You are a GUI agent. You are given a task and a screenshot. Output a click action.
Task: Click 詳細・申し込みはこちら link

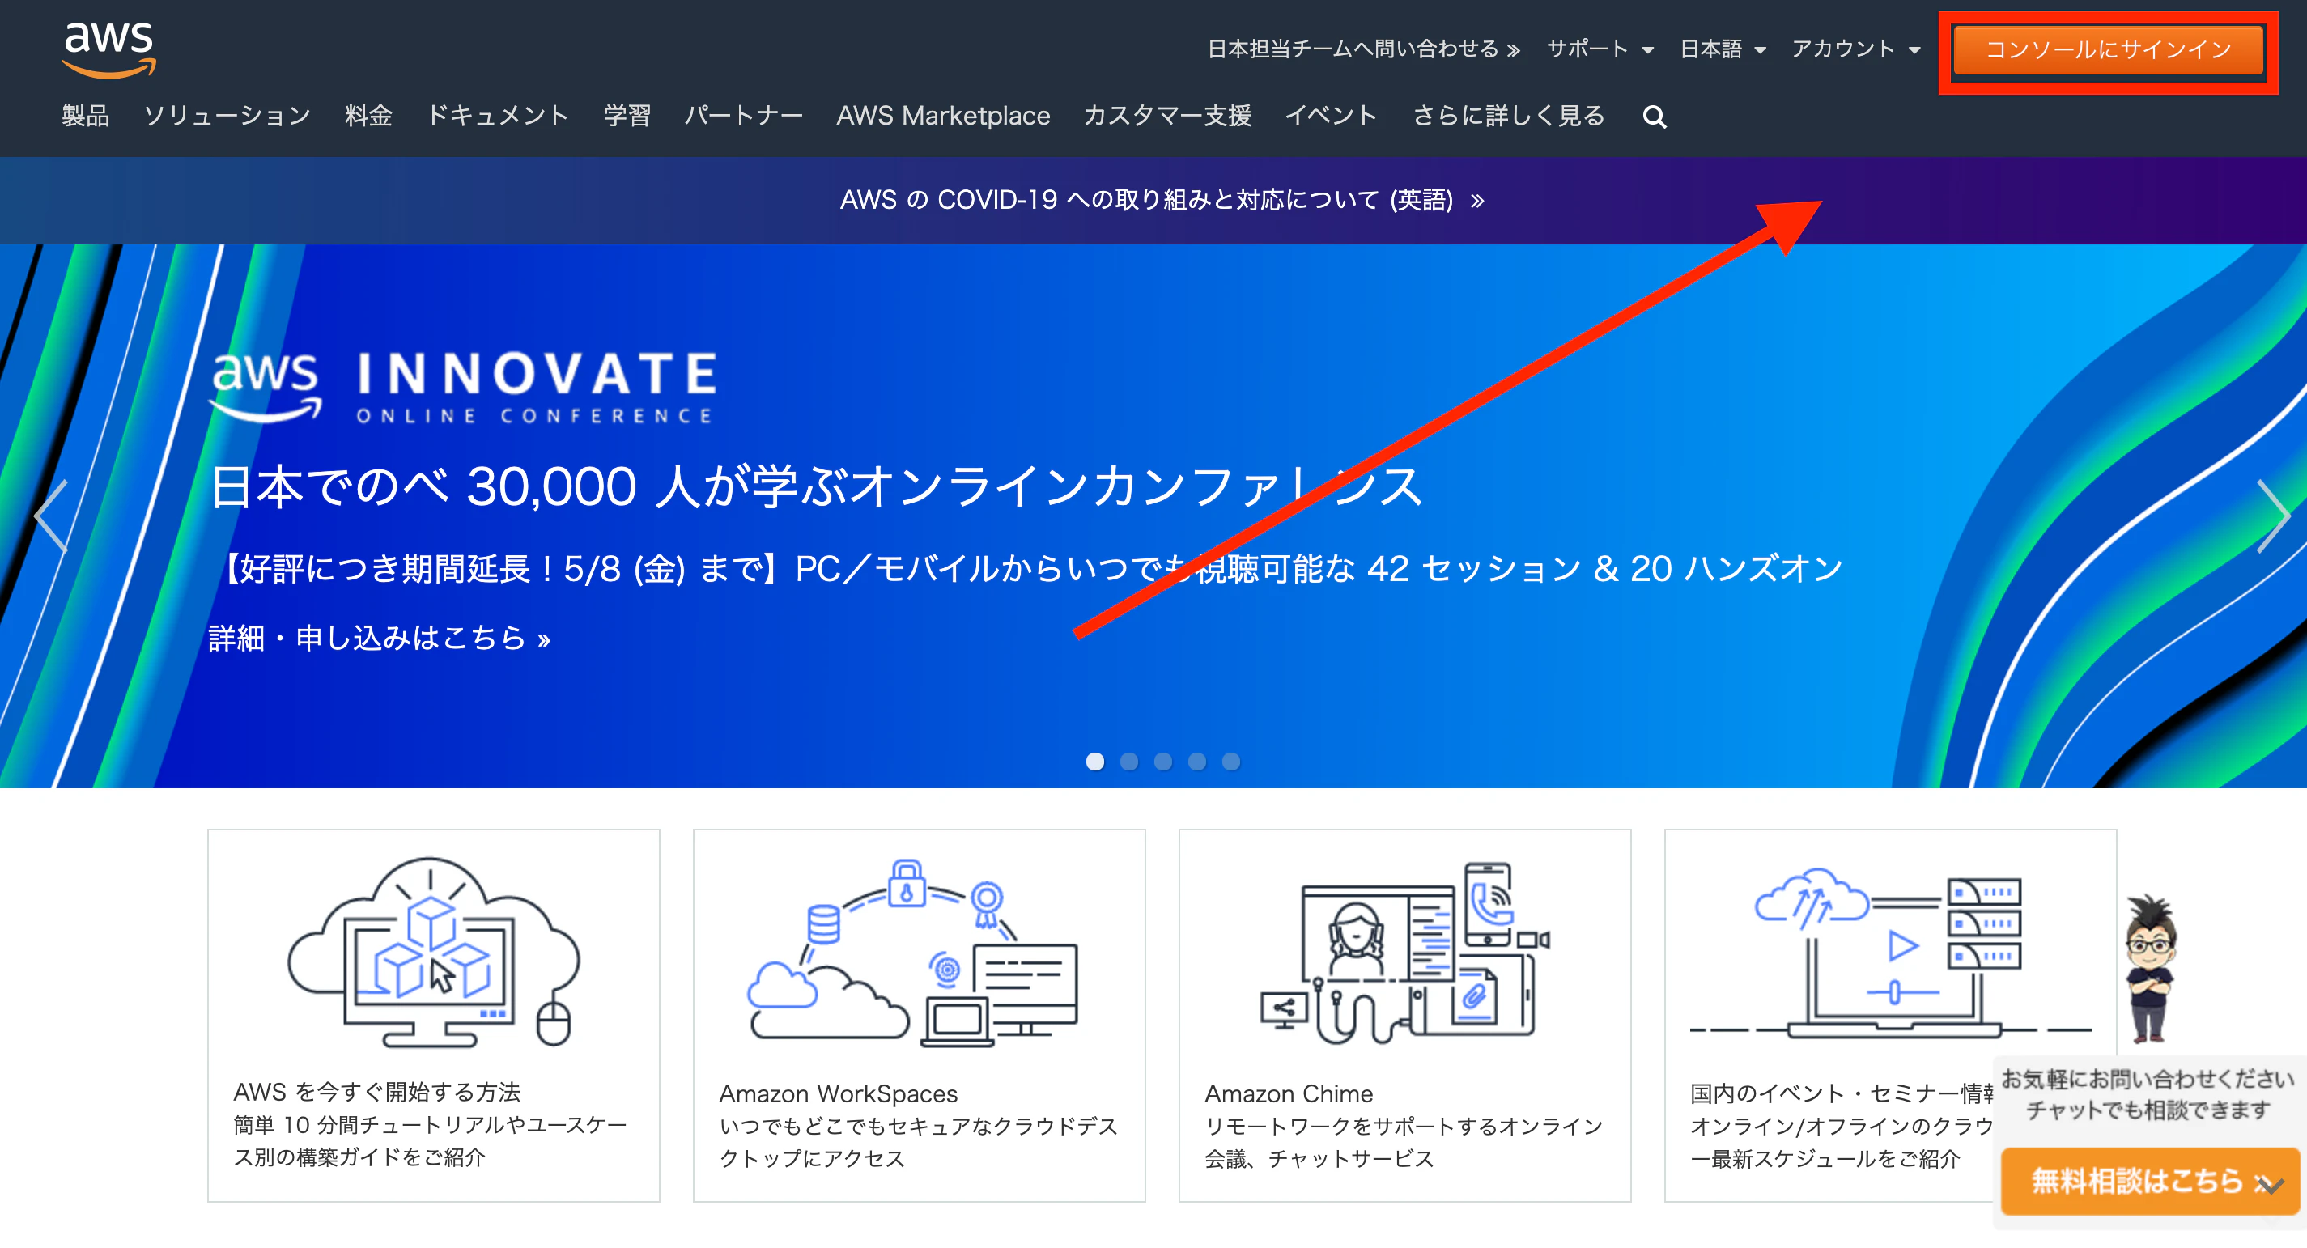379,639
